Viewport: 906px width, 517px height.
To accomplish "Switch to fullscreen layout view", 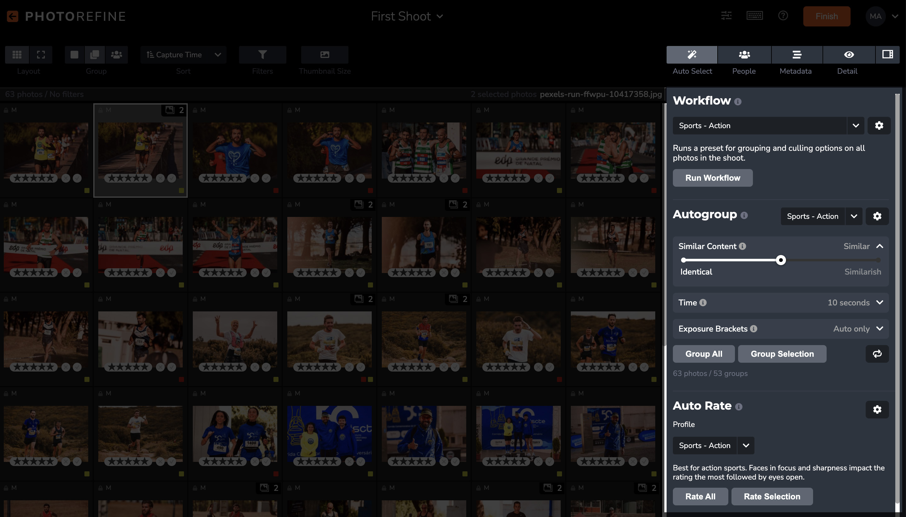I will (41, 55).
